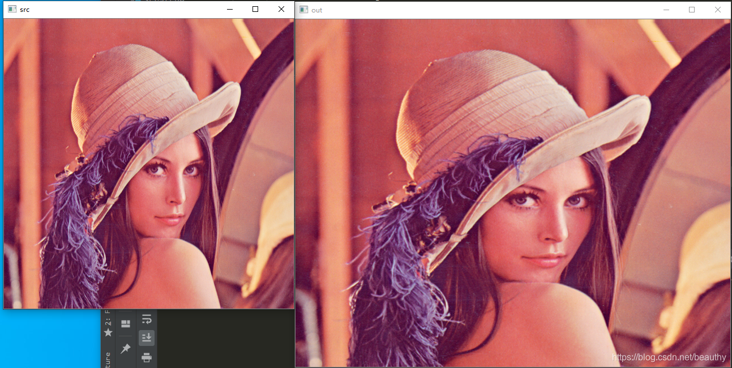Close the out window
The height and width of the screenshot is (368, 732).
(x=718, y=10)
